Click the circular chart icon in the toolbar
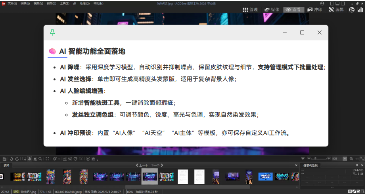 pyautogui.click(x=75, y=159)
